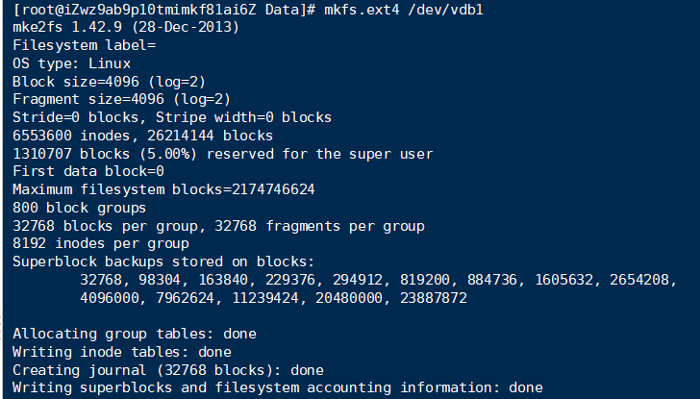The image size is (700, 399).
Task: Click the OS type: Linux line
Action: (x=72, y=63)
